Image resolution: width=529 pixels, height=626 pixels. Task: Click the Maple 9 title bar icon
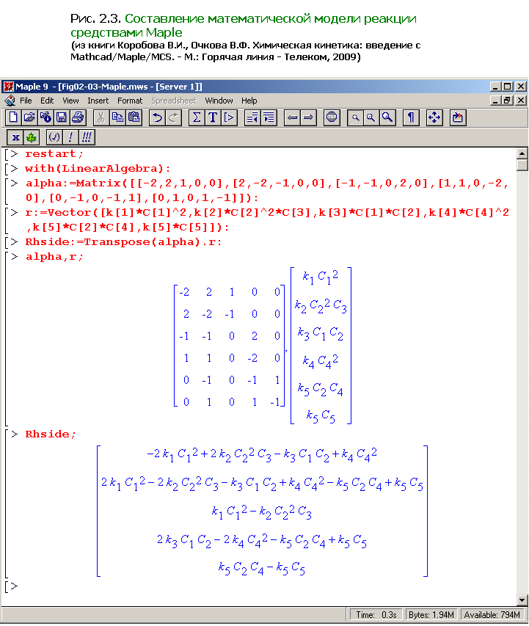(x=8, y=87)
